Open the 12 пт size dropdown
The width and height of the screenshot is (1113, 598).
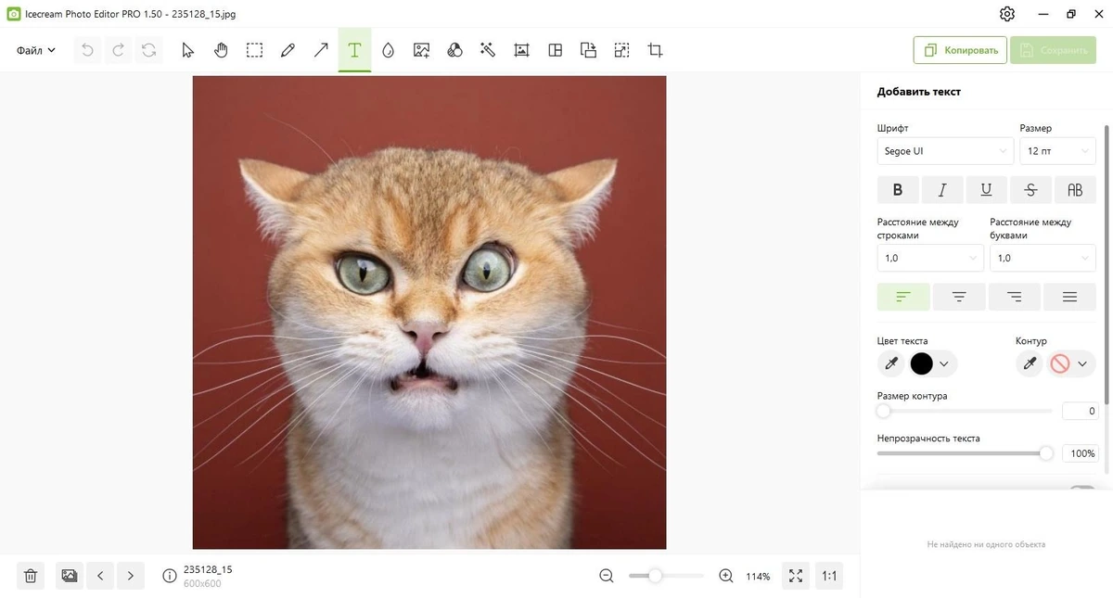[x=1057, y=151]
